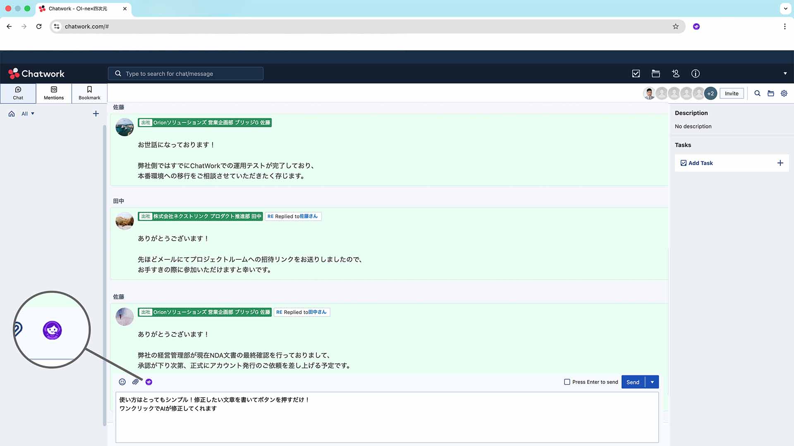This screenshot has height=446, width=794.
Task: Open the Send button dropdown arrow
Action: (x=653, y=382)
